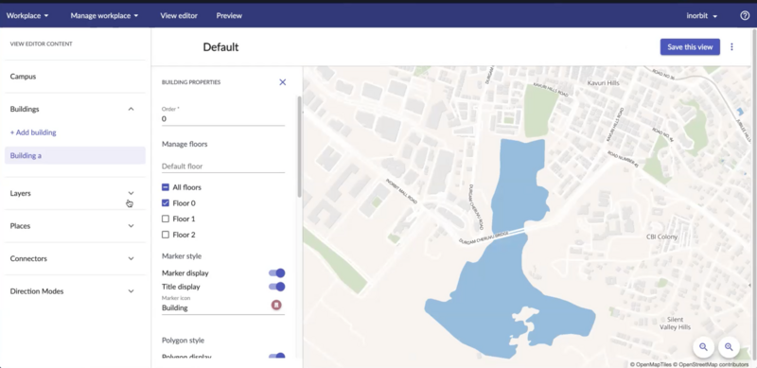Go to the View editor tab

179,15
